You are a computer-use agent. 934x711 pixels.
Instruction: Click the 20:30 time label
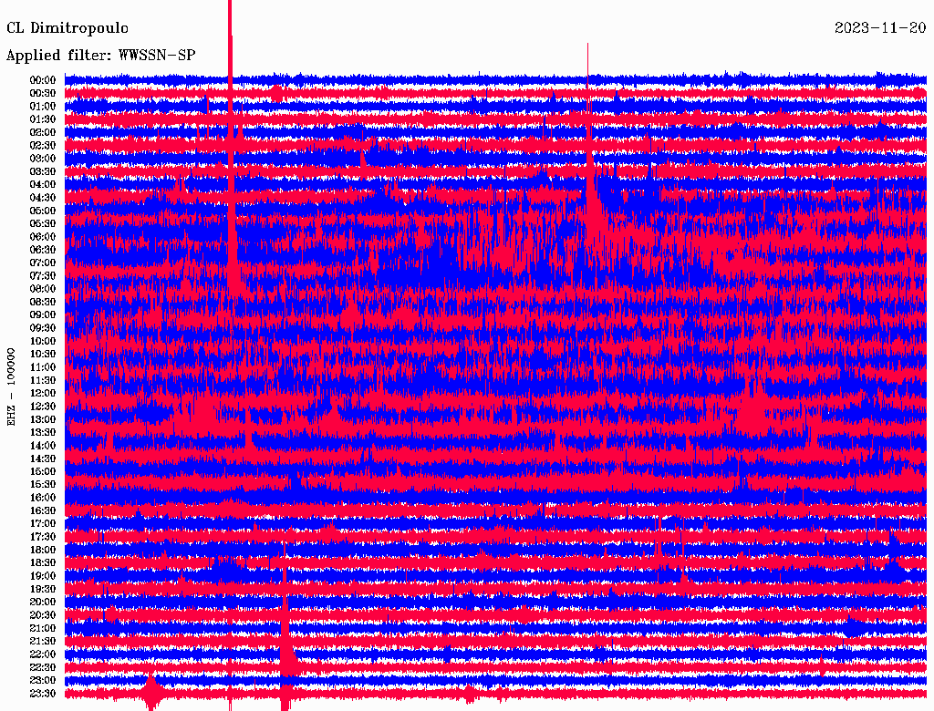(43, 615)
